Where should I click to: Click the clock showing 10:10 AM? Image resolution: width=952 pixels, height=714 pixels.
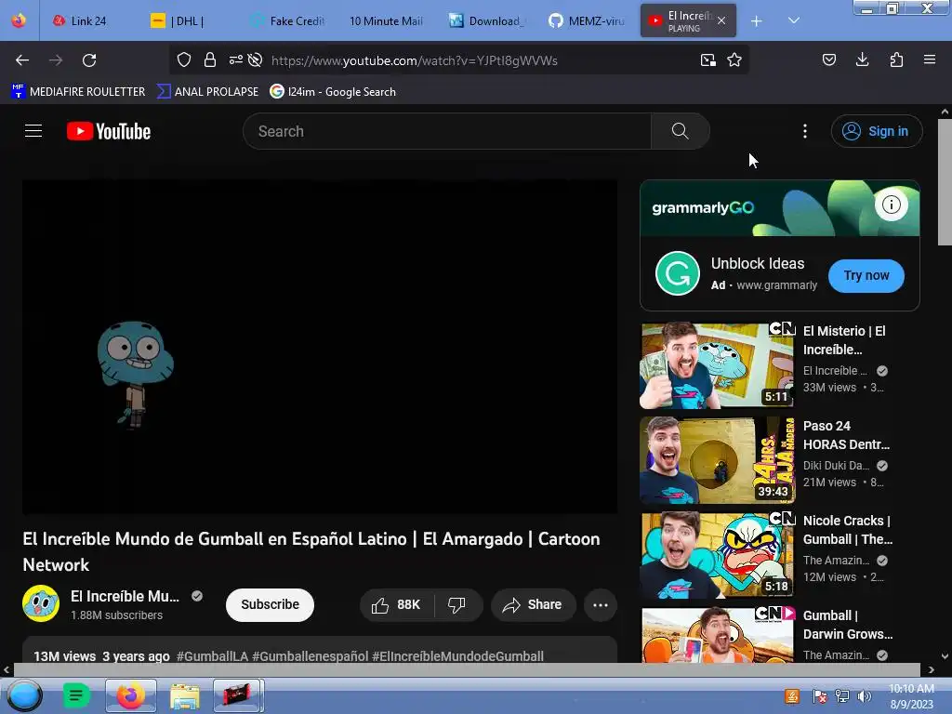[x=911, y=689]
